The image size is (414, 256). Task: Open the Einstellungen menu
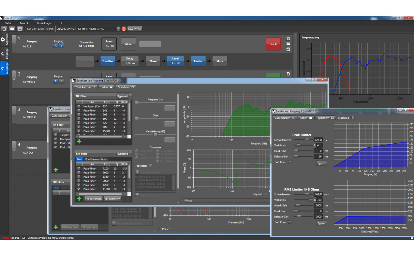tap(44, 23)
